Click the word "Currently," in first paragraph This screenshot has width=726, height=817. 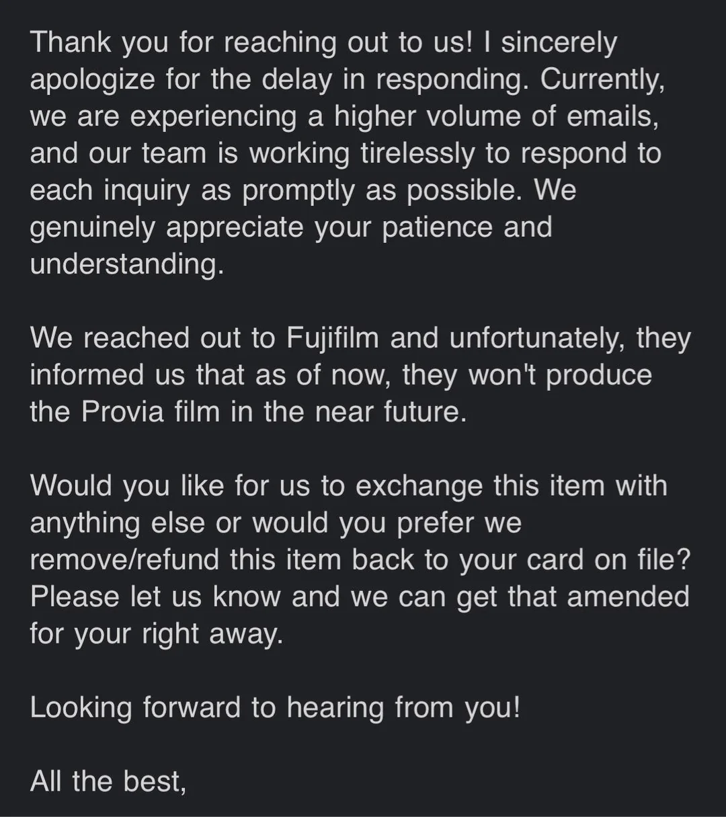coord(602,80)
